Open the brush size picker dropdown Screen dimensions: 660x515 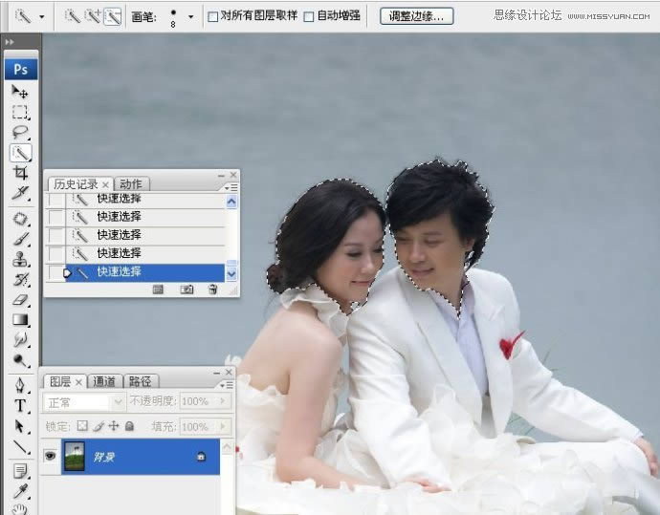(x=190, y=16)
